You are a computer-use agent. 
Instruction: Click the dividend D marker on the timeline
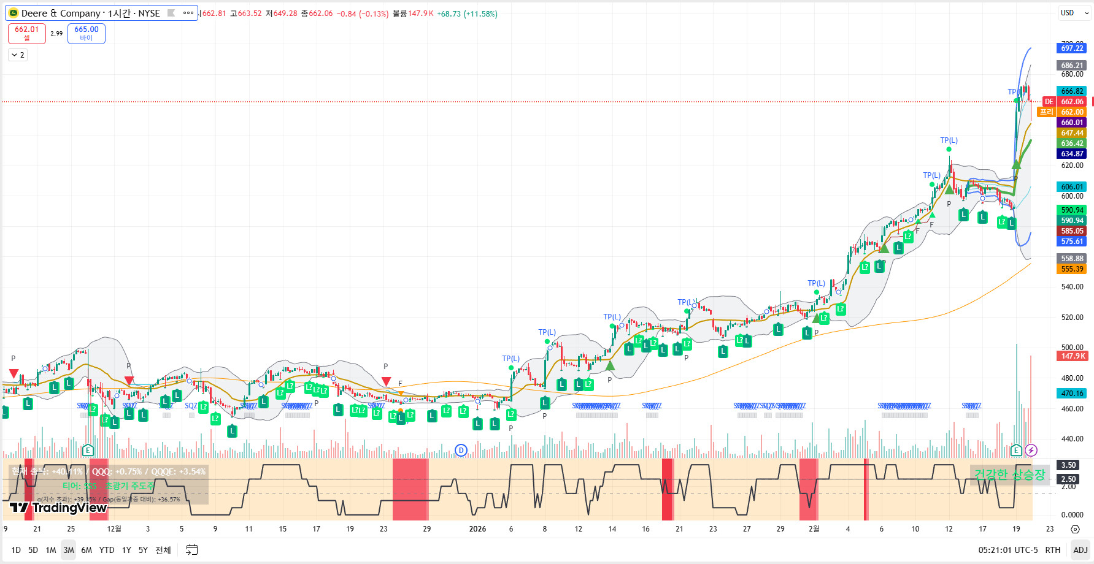click(x=461, y=451)
